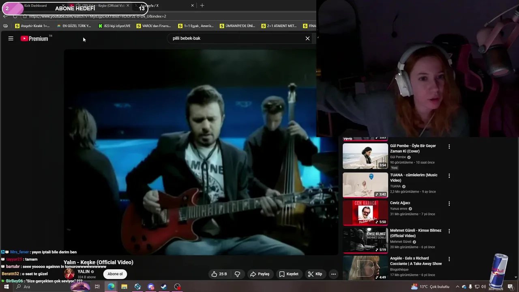Close the Yalın - Keşke YouTube tab
This screenshot has width=519, height=292.
coord(128,6)
